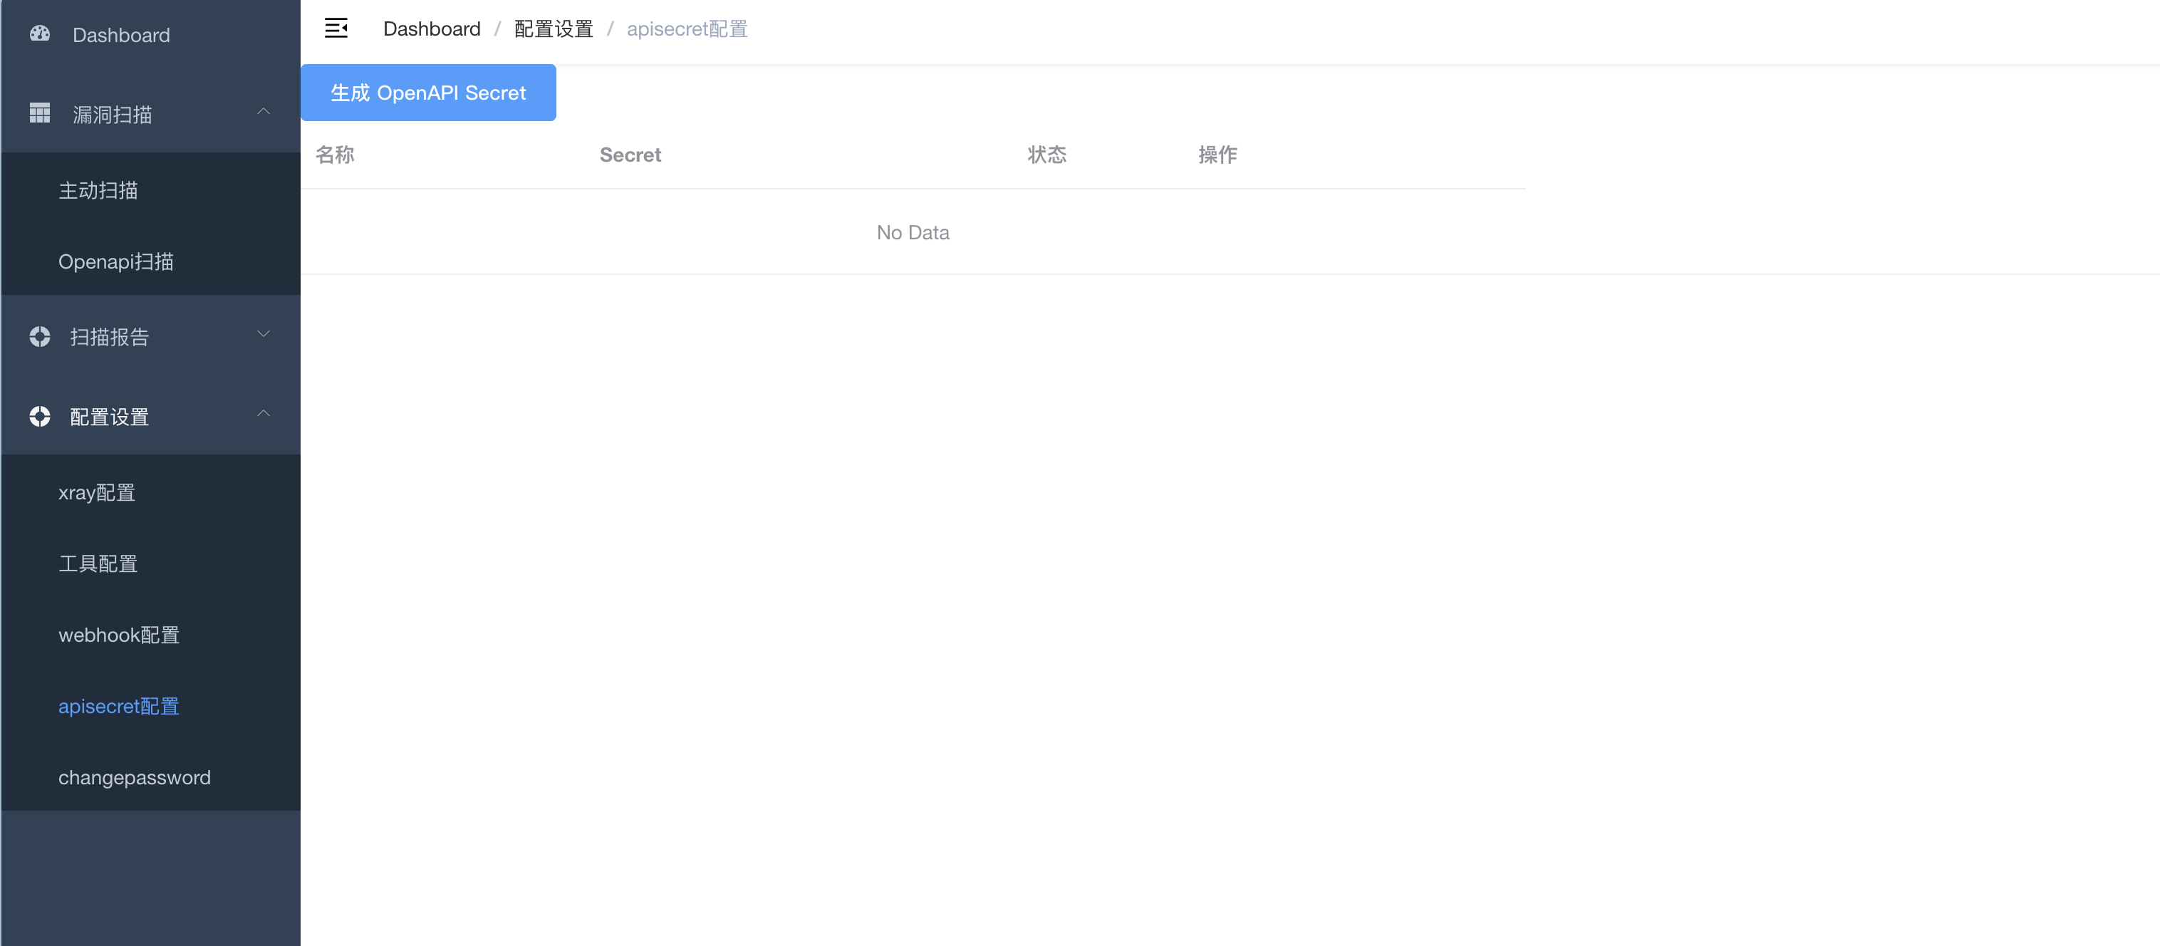Select webhook配置 from sidebar

click(119, 635)
